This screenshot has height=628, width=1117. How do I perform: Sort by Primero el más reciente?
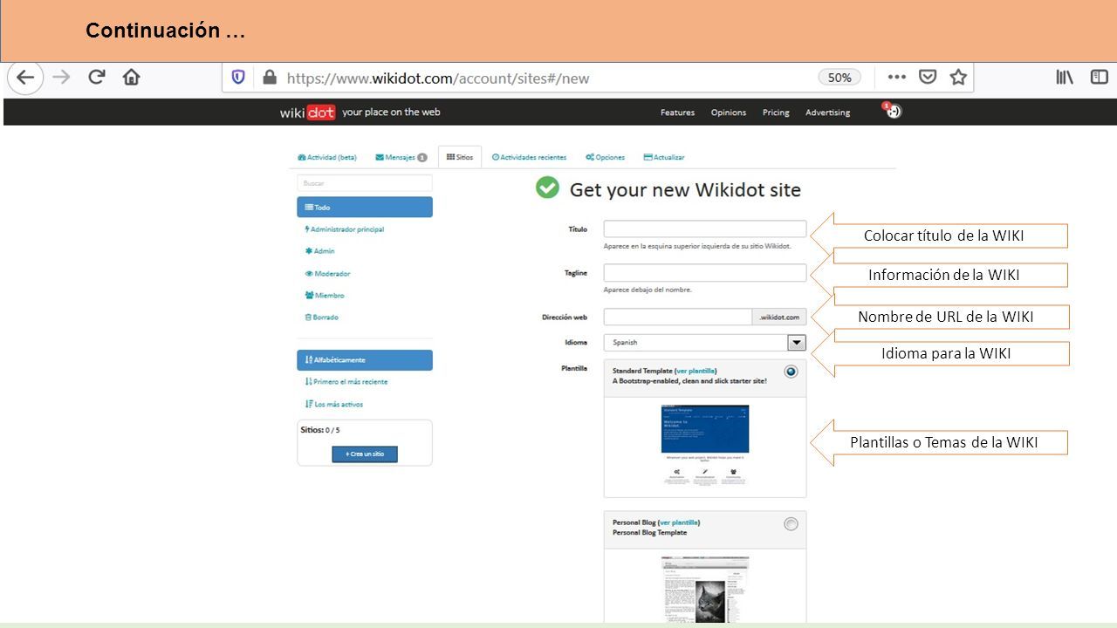pyautogui.click(x=346, y=382)
